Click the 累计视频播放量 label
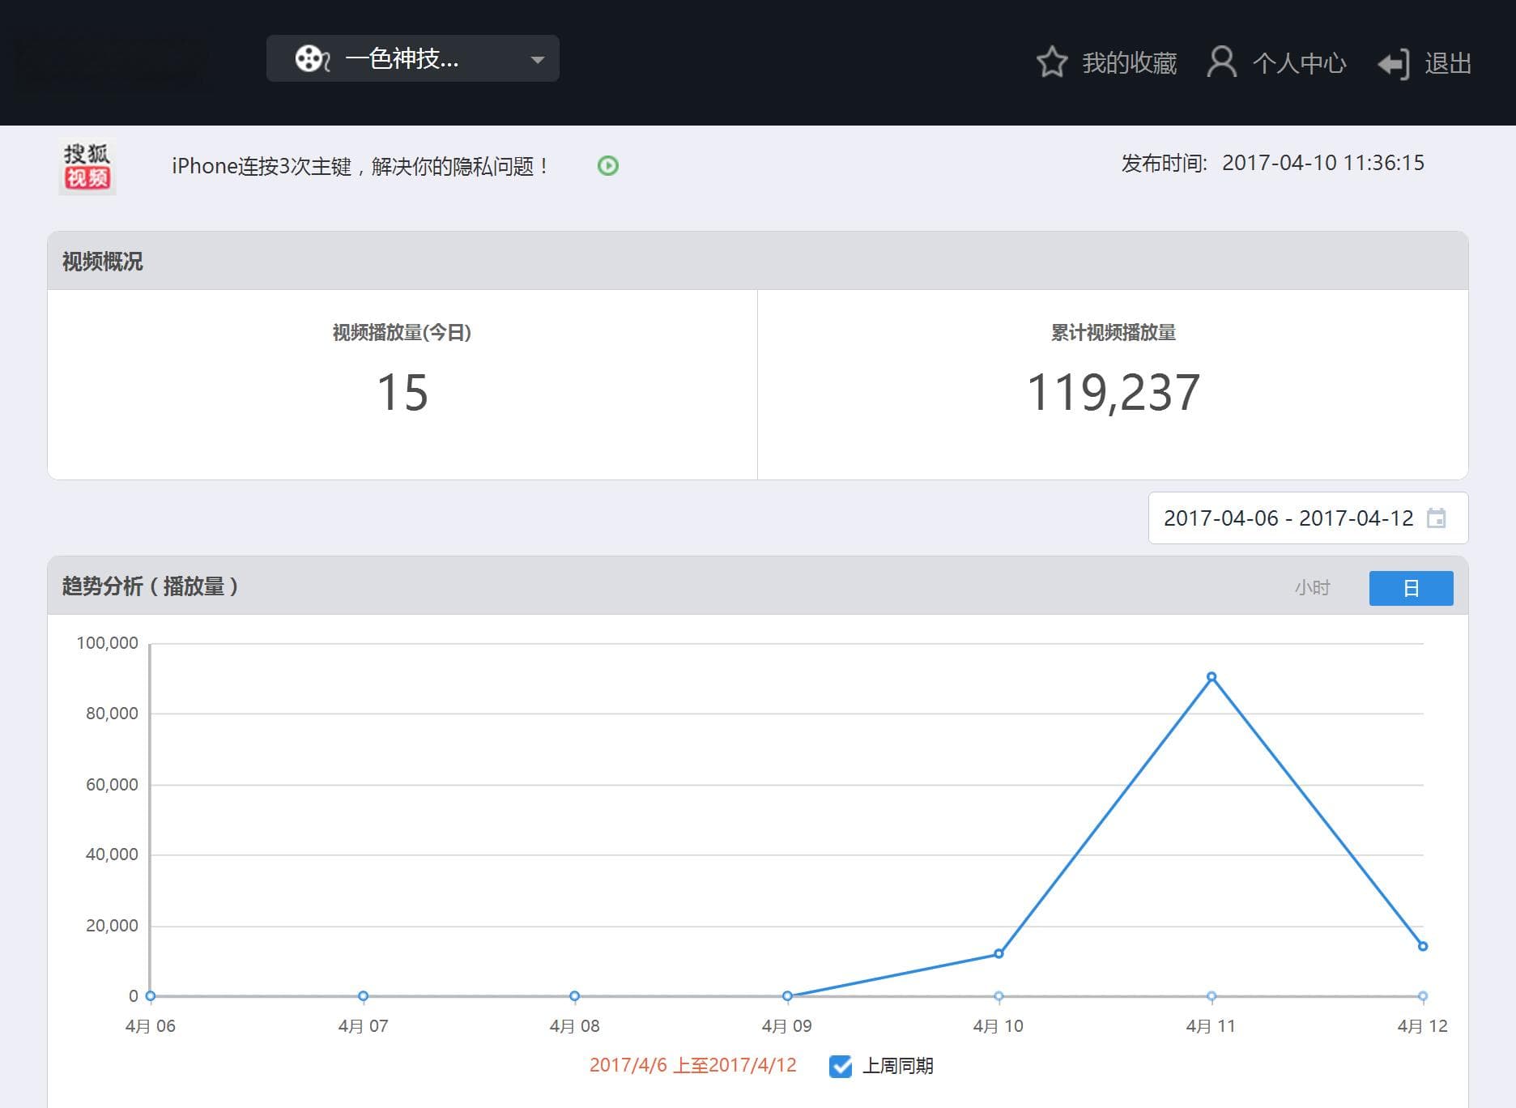Viewport: 1516px width, 1108px height. tap(1113, 332)
